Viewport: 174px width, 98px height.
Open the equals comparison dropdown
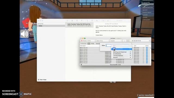(x=116, y=41)
